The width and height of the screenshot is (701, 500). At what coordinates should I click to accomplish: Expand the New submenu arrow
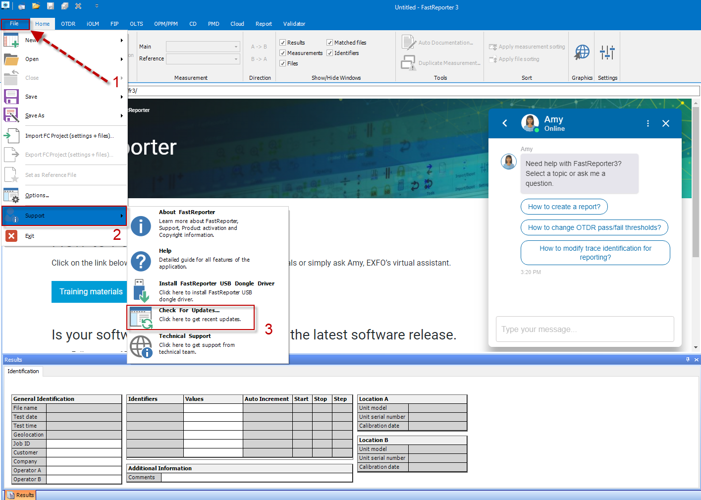pyautogui.click(x=122, y=40)
